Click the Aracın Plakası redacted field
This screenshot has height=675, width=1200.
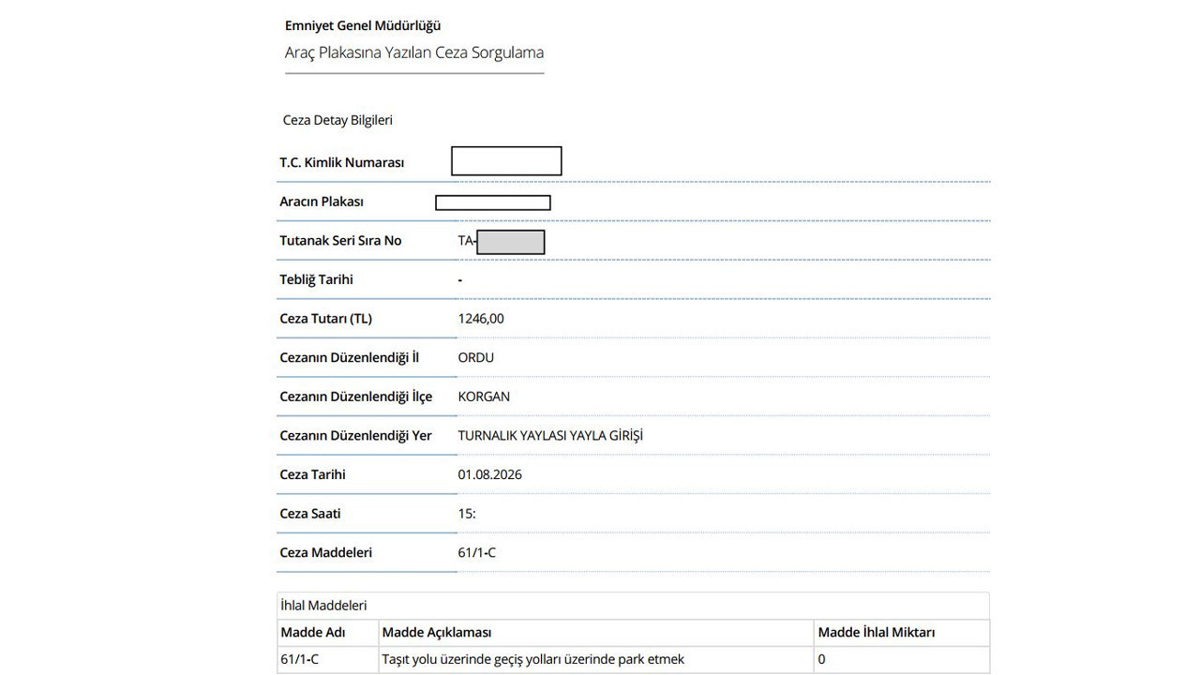(x=493, y=202)
